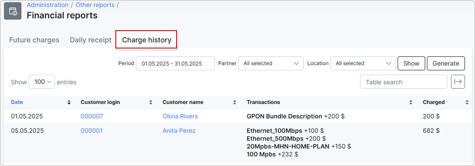Open customer login 000007
The width and height of the screenshot is (475, 166).
coord(92,116)
